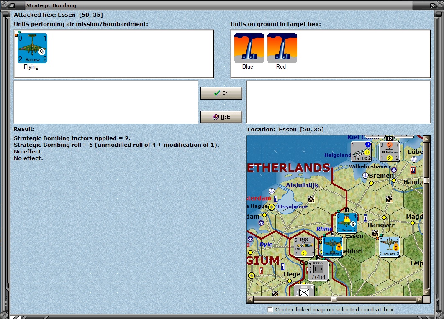
Task: Click the resource icon north of Hanover
Action: pos(389,199)
